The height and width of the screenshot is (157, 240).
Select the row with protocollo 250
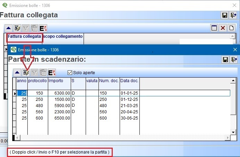pos(35,99)
